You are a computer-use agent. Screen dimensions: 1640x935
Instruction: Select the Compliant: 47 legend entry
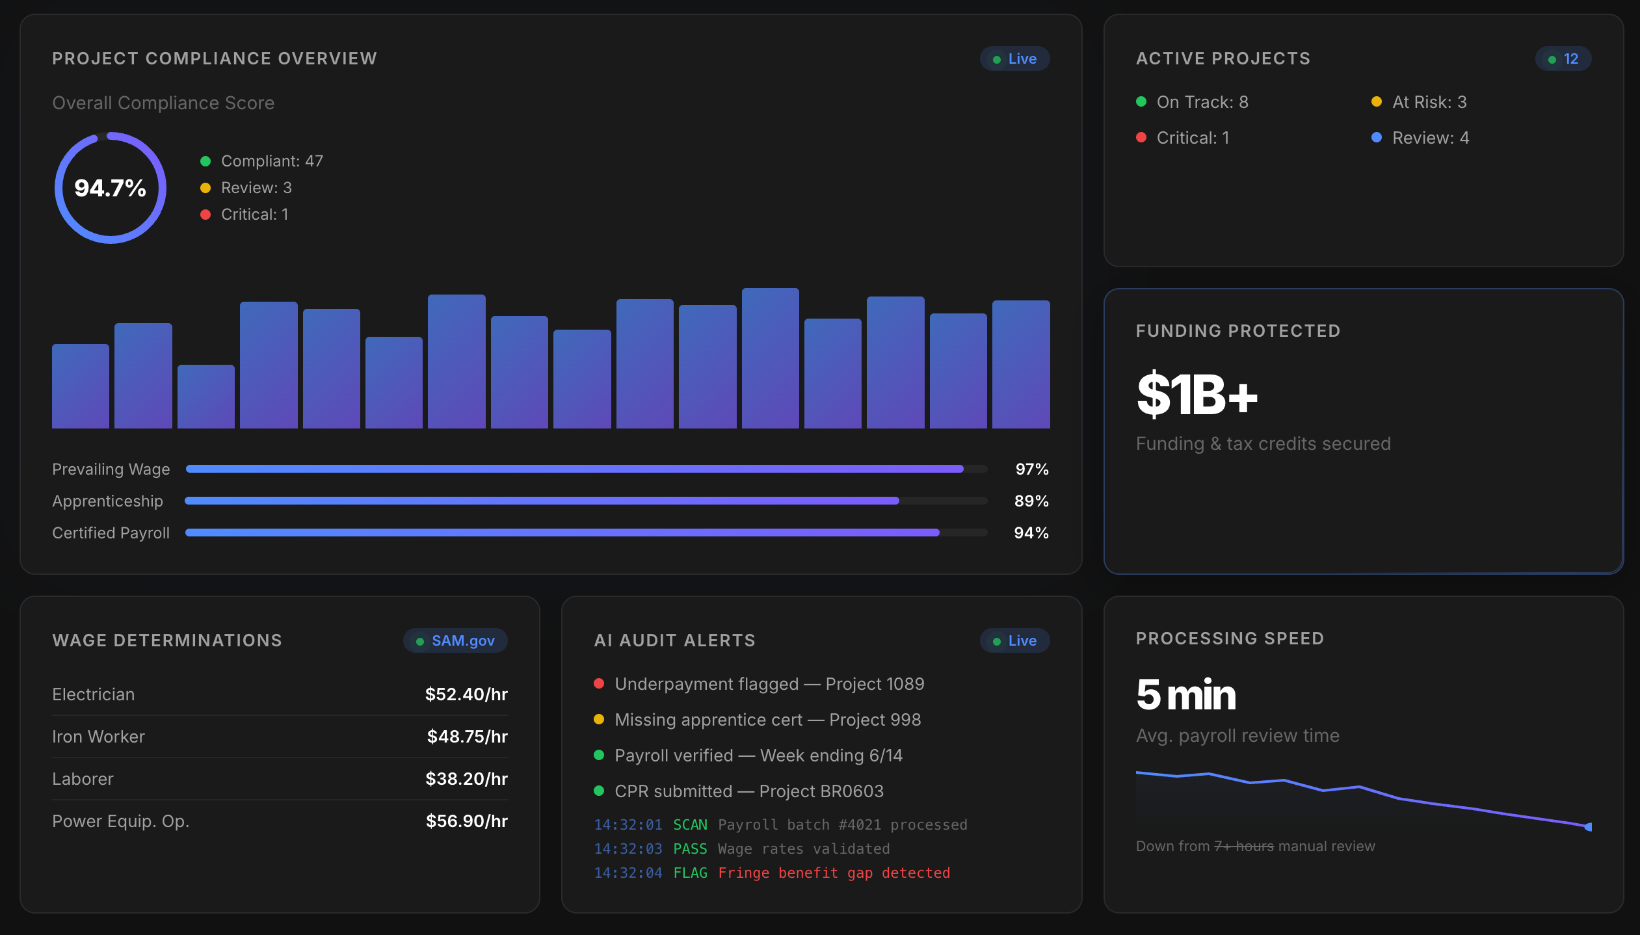click(261, 161)
